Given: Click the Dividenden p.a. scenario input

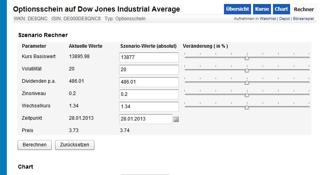Looking at the screenshot, I should [x=149, y=82].
